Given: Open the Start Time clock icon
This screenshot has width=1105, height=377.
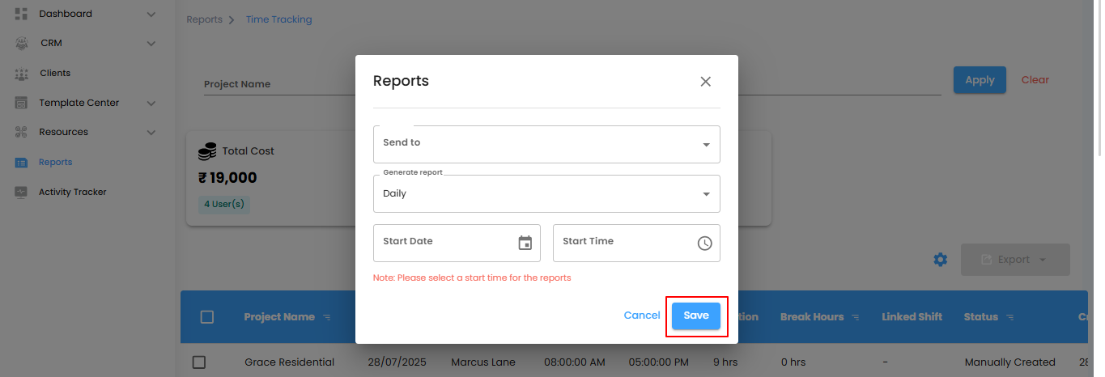Looking at the screenshot, I should [x=704, y=243].
